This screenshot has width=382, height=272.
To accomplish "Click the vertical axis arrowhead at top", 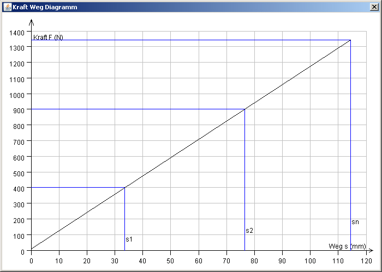I will point(32,22).
